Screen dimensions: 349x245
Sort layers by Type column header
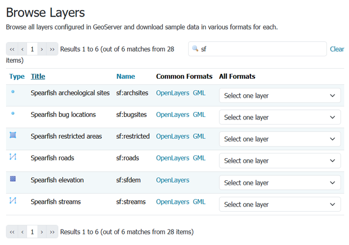[x=17, y=76]
